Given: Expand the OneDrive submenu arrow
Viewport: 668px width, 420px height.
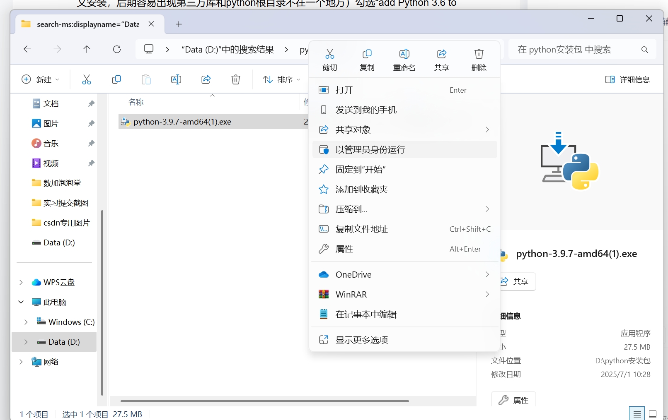Looking at the screenshot, I should (487, 275).
